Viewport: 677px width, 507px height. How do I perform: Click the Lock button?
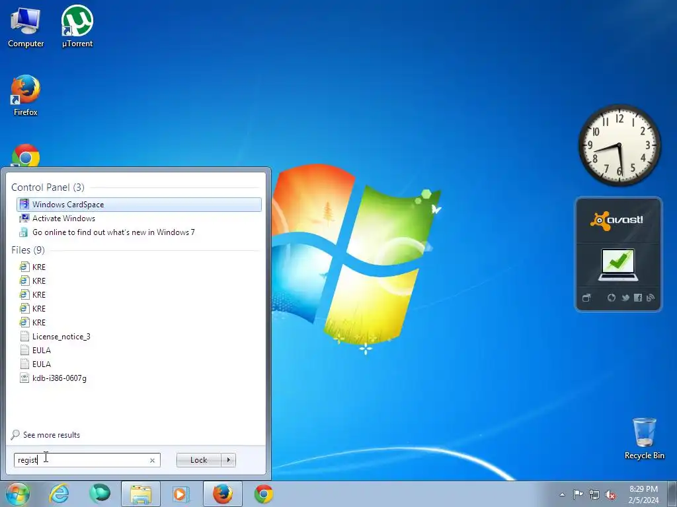coord(198,460)
